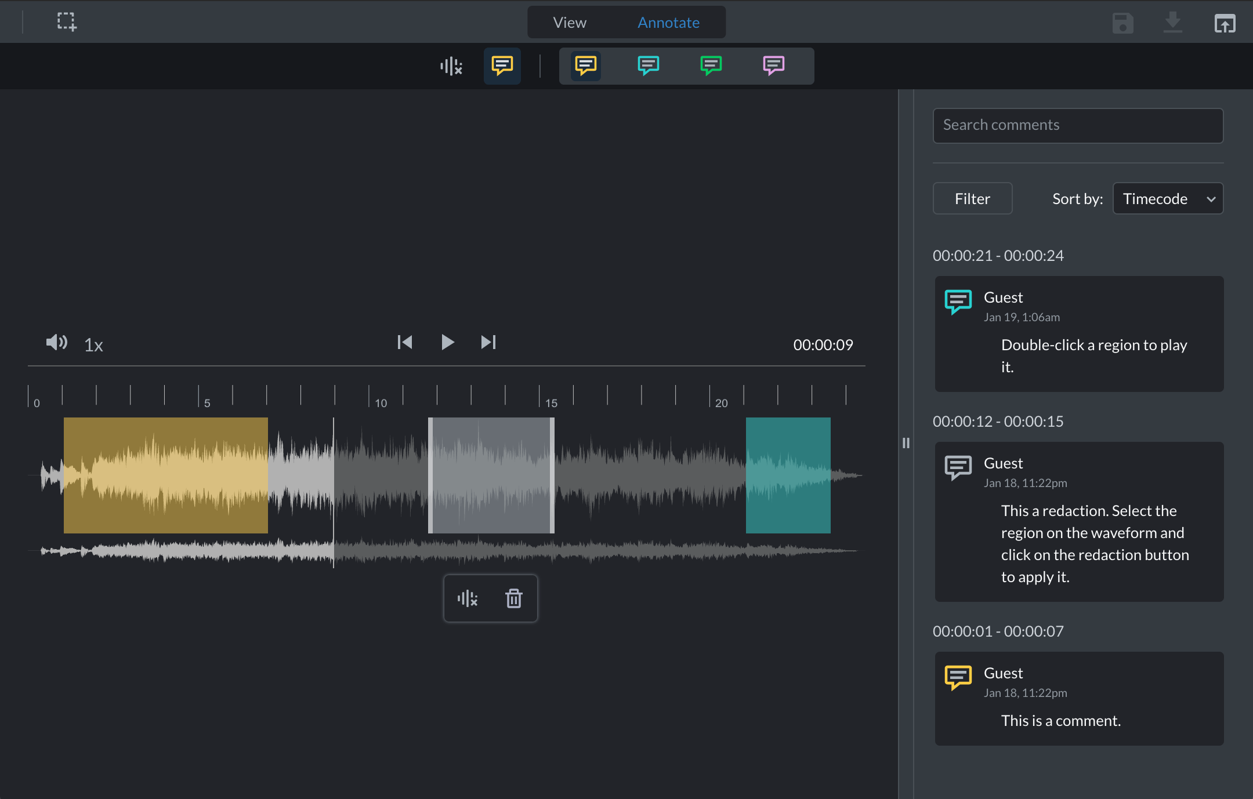Click the skip to end playback button
This screenshot has height=799, width=1253.
(x=488, y=343)
